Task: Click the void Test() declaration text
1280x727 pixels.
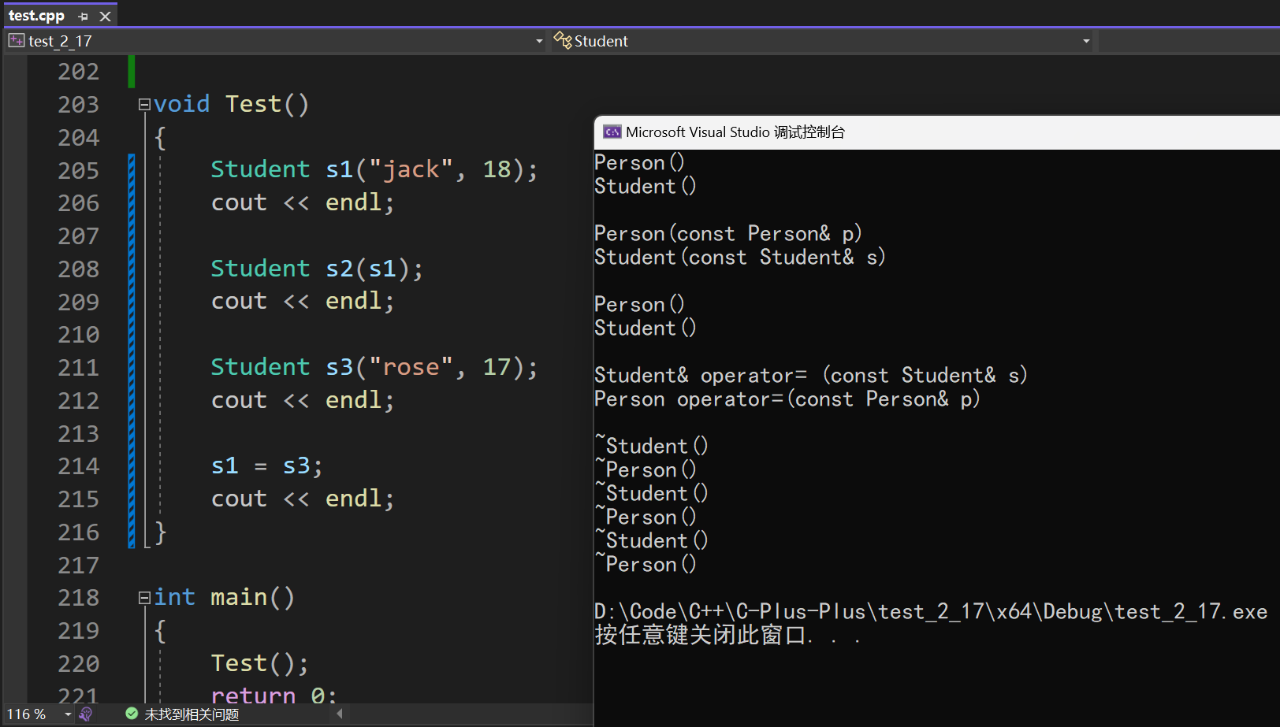Action: click(232, 104)
